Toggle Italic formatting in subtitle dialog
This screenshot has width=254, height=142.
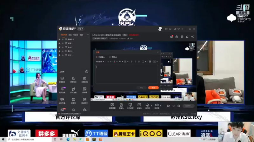[x=135, y=62]
